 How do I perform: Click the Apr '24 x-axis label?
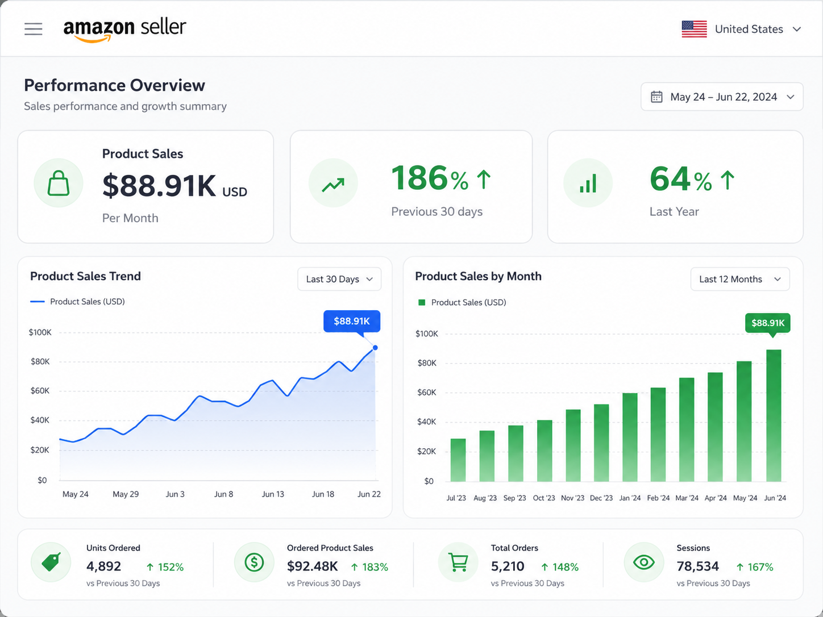coord(716,498)
